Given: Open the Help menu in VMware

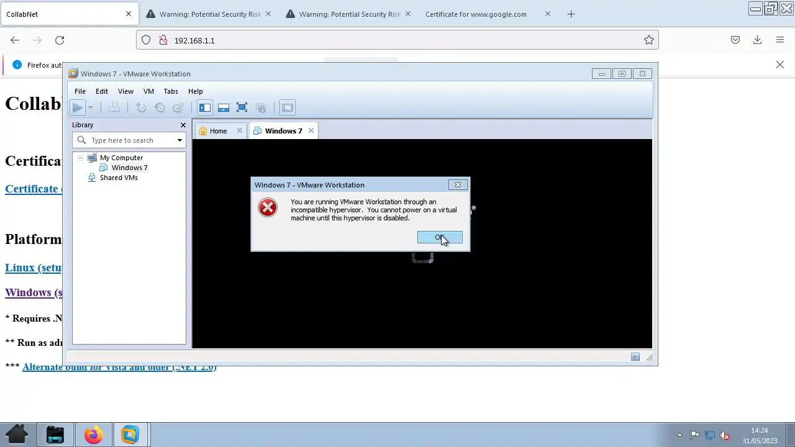Looking at the screenshot, I should [196, 91].
